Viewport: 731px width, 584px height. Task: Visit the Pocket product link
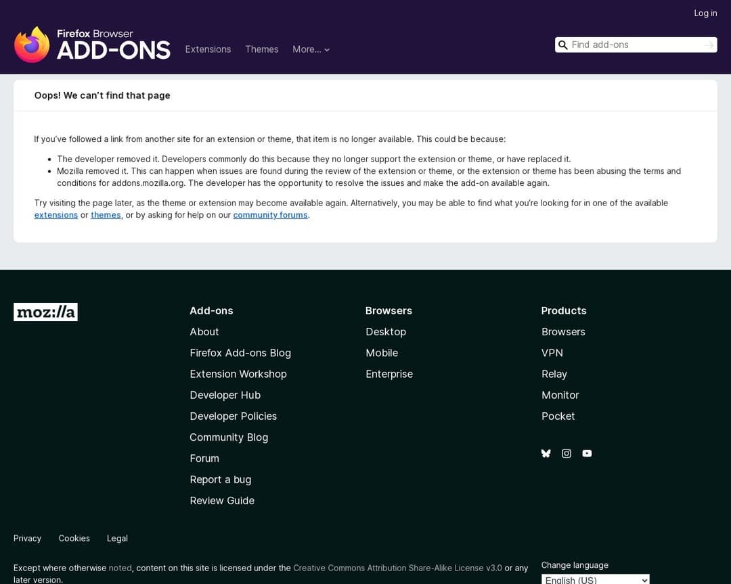coord(558,416)
